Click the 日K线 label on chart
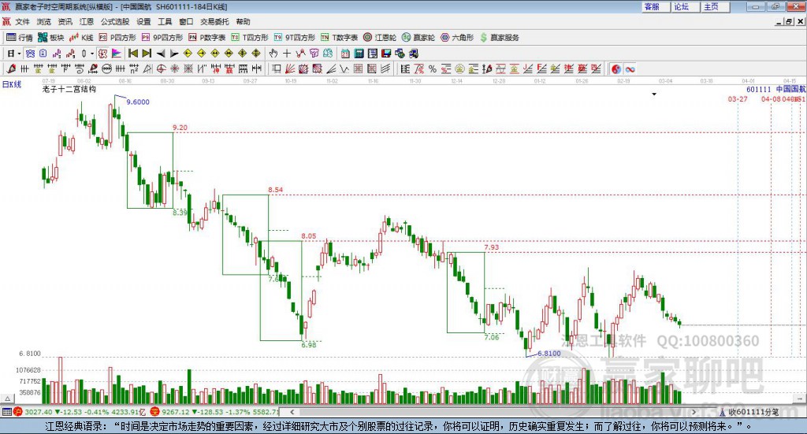The image size is (807, 434). [x=12, y=84]
